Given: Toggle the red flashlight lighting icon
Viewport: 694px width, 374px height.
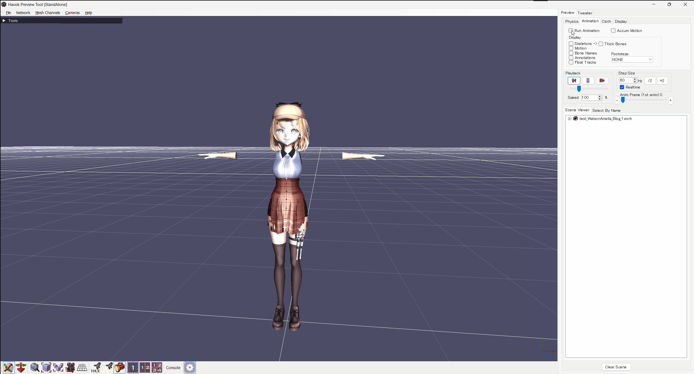Looking at the screenshot, I should (x=119, y=368).
